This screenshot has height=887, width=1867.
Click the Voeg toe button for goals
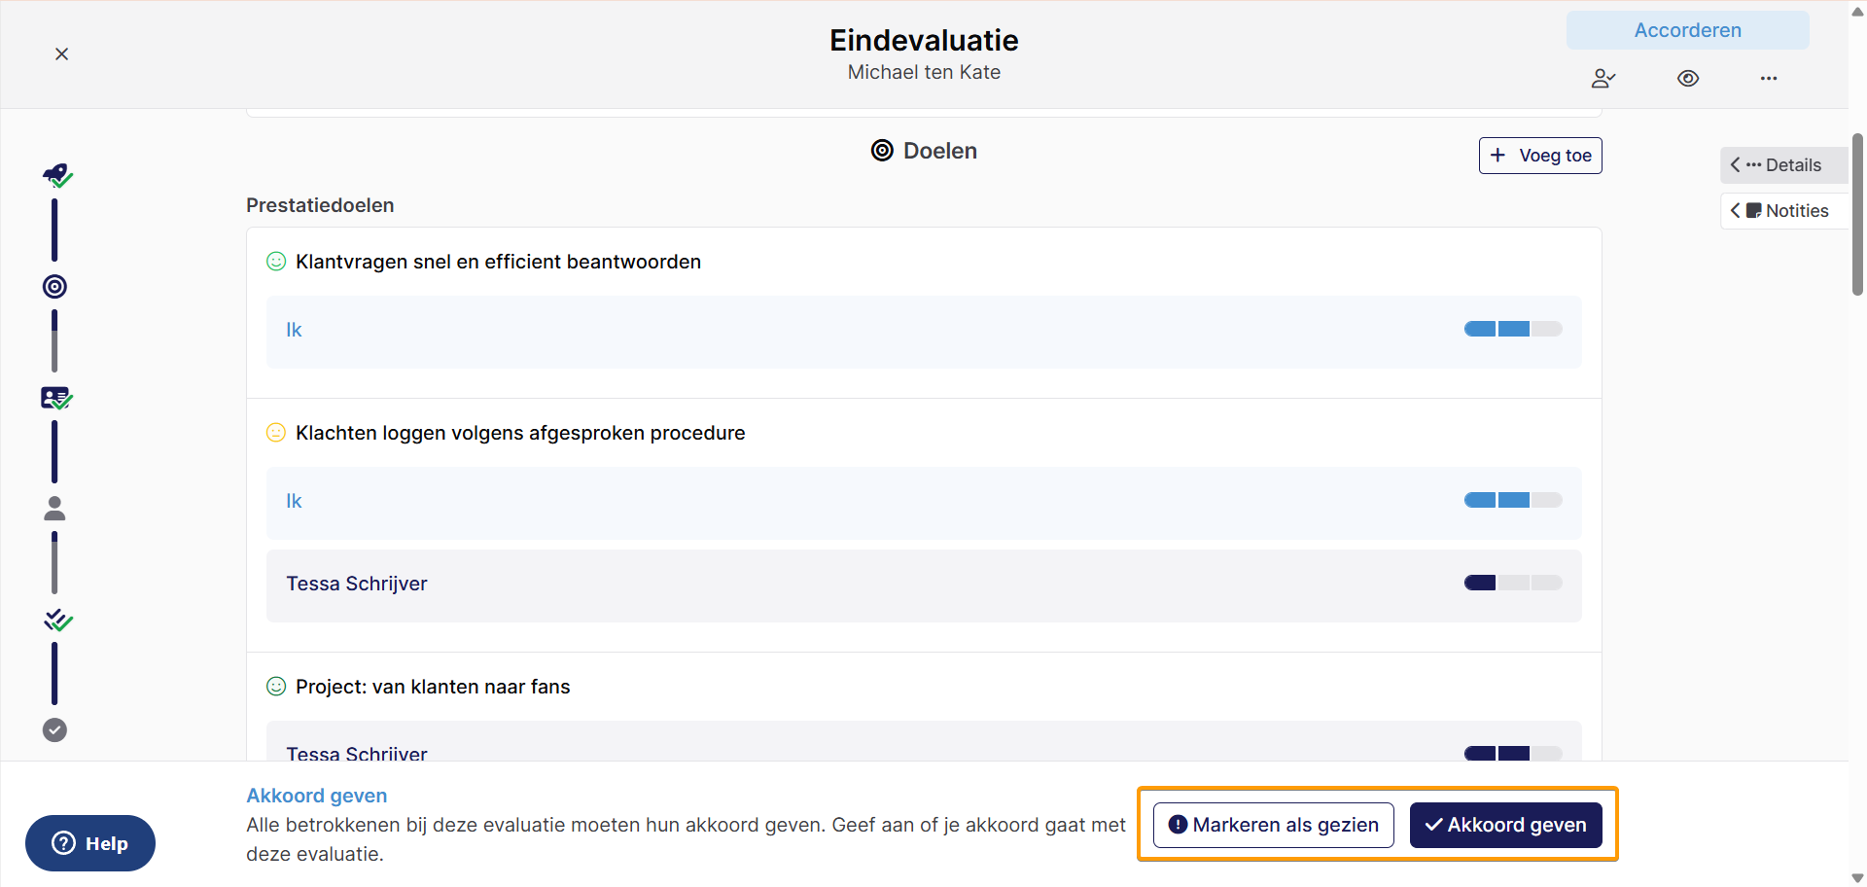1540,156
